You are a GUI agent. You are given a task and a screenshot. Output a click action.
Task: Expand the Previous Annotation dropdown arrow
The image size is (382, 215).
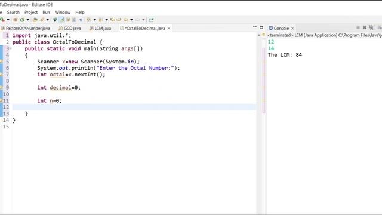pos(106,20)
